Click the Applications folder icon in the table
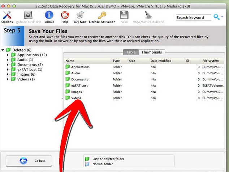 click(x=68, y=67)
